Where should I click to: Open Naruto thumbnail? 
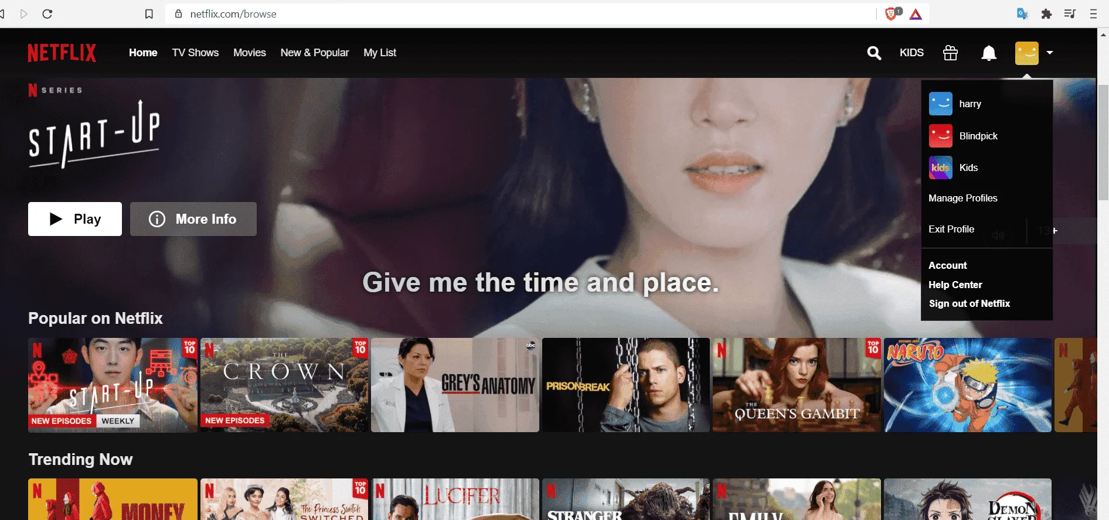[968, 385]
